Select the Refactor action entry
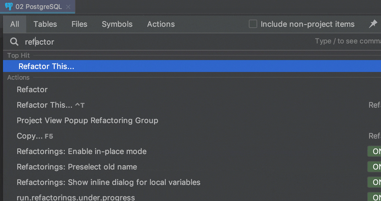This screenshot has width=381, height=201. pyautogui.click(x=32, y=89)
